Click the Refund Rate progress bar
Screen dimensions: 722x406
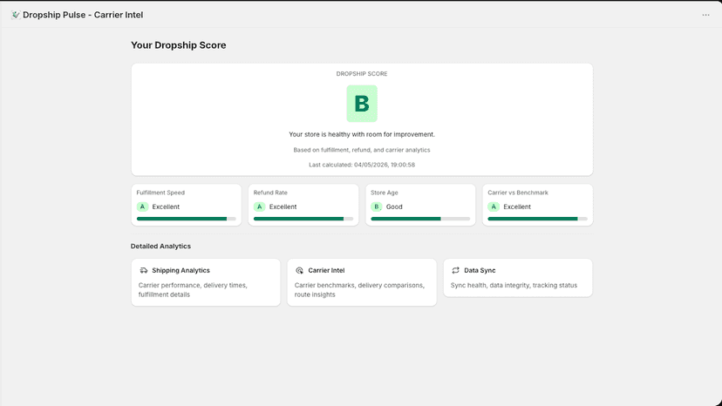tap(303, 219)
